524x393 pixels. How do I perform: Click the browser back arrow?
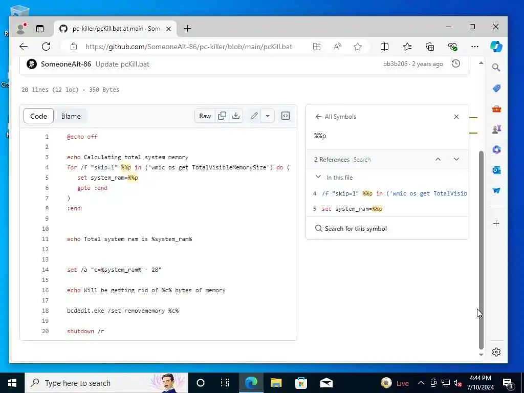tap(24, 47)
